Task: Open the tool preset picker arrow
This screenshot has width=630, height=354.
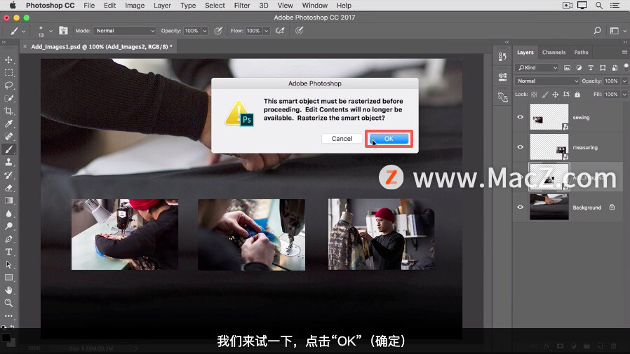Action: (x=24, y=31)
